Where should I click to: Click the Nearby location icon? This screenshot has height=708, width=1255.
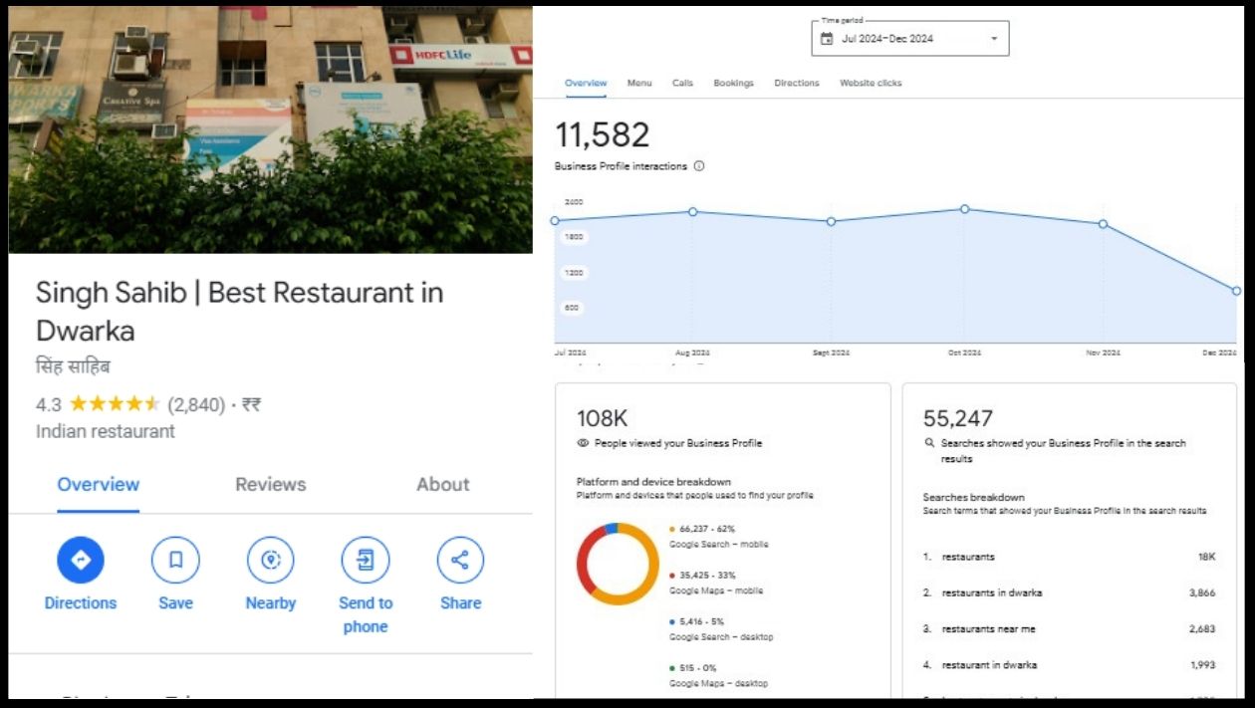pos(271,560)
